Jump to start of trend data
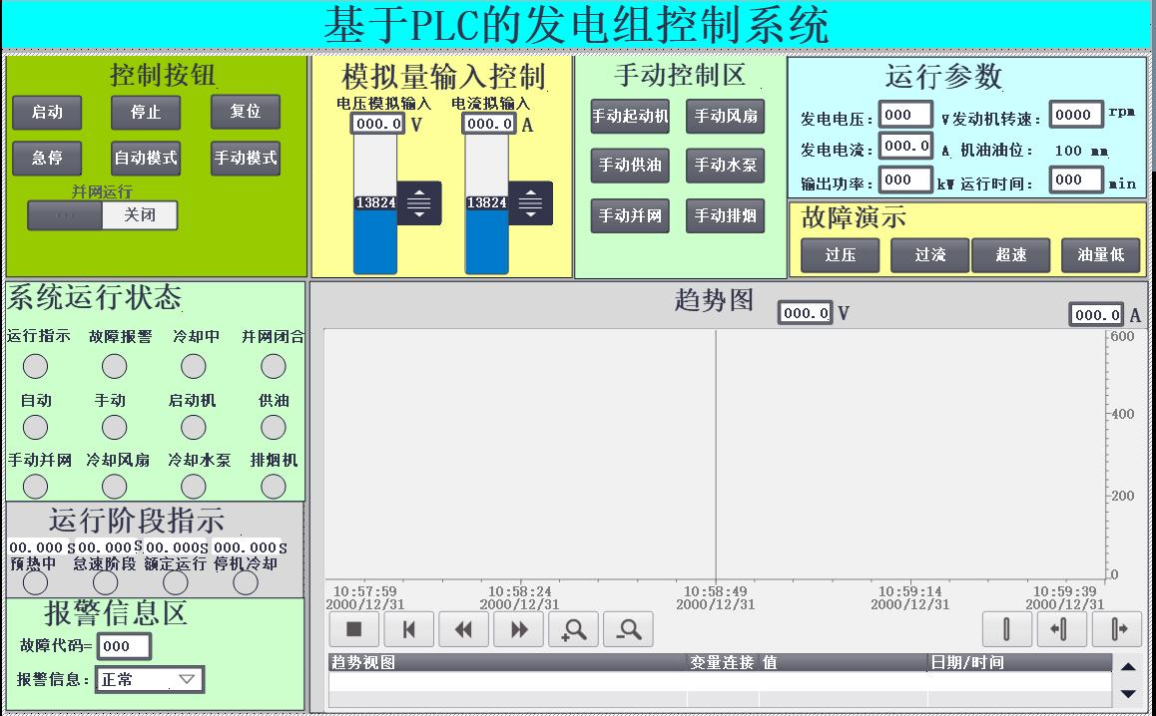Image resolution: width=1156 pixels, height=716 pixels. [408, 629]
